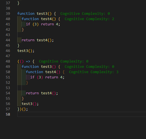This screenshot has width=146, height=139.
Task: Place cursor on 'test3' in line 39
Action: tap(42, 14)
